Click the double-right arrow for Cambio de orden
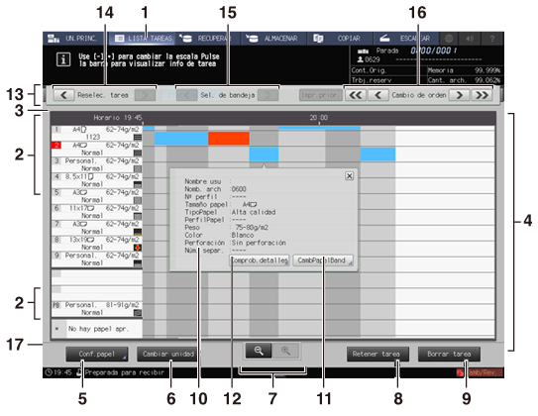 click(x=482, y=95)
